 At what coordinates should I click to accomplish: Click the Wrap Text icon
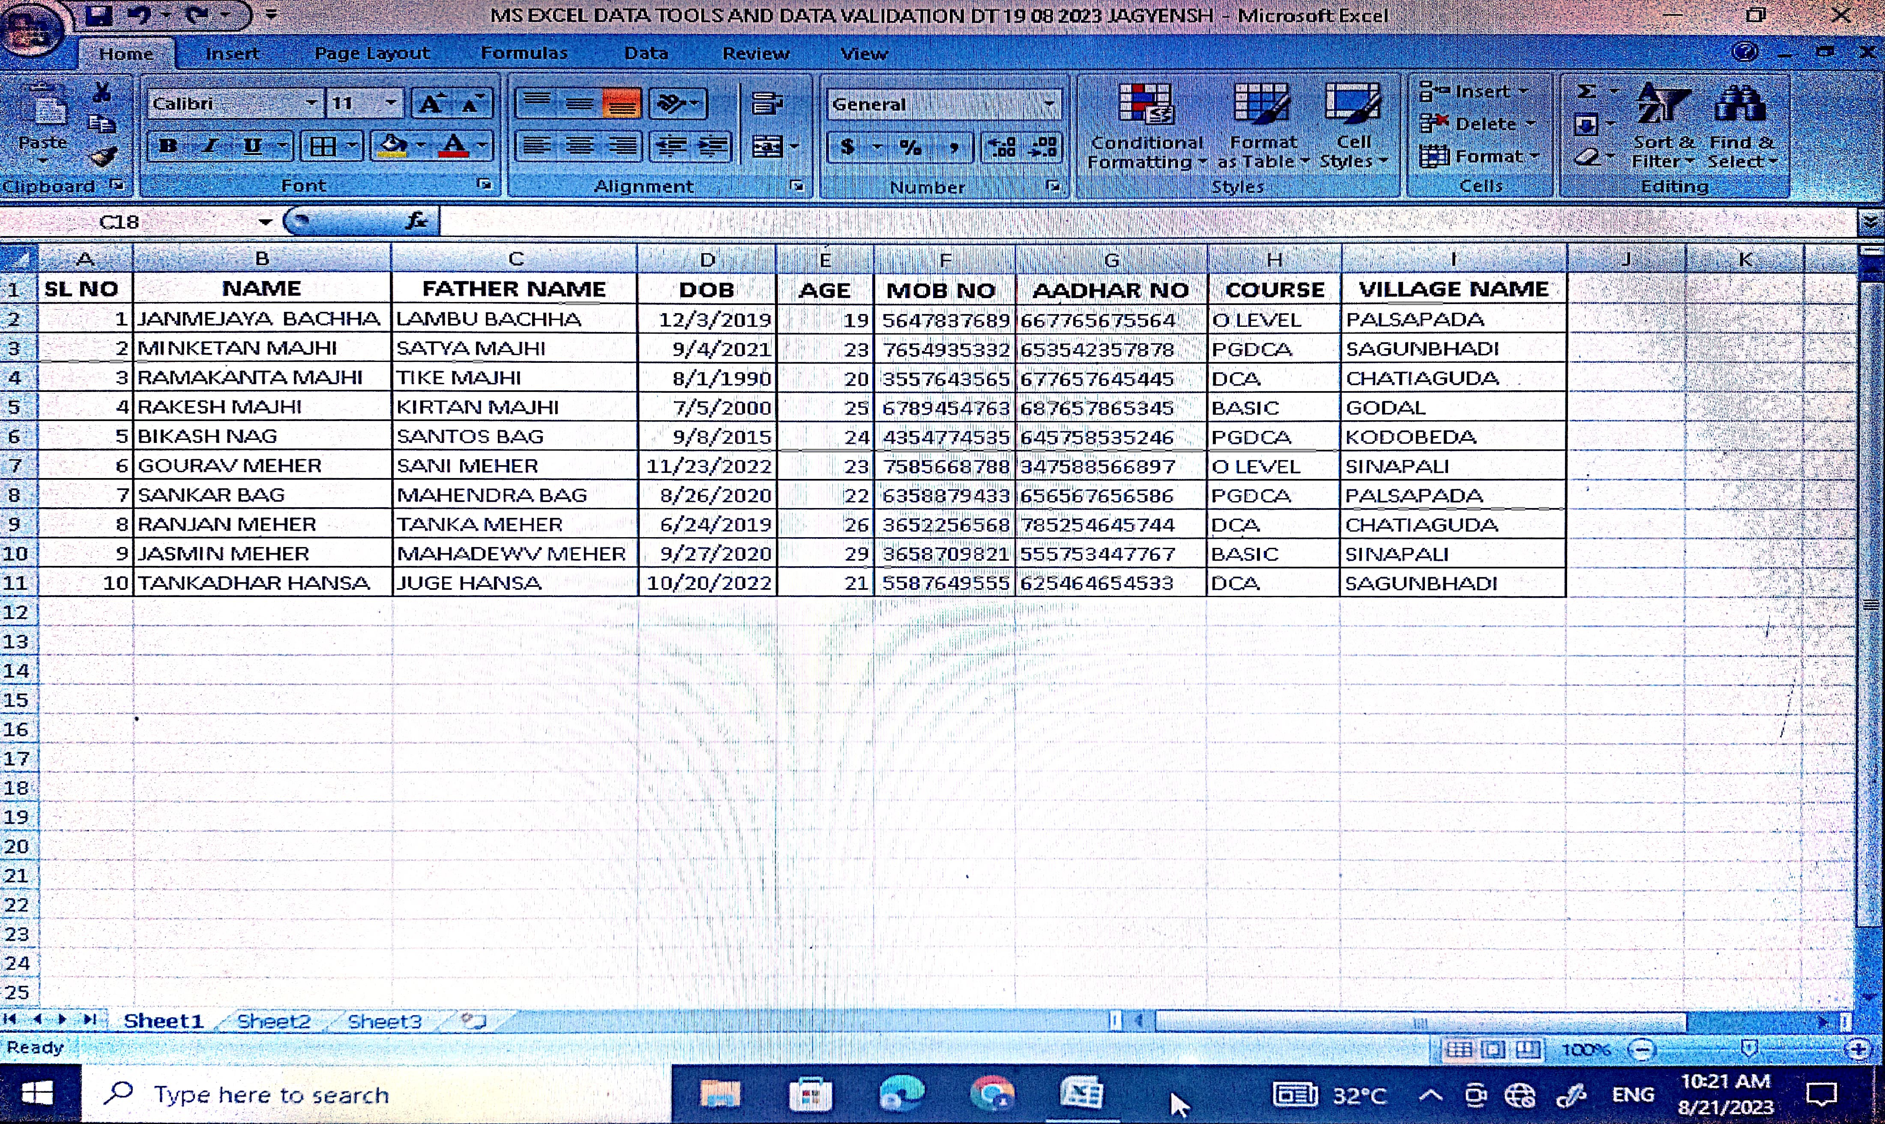click(x=766, y=103)
